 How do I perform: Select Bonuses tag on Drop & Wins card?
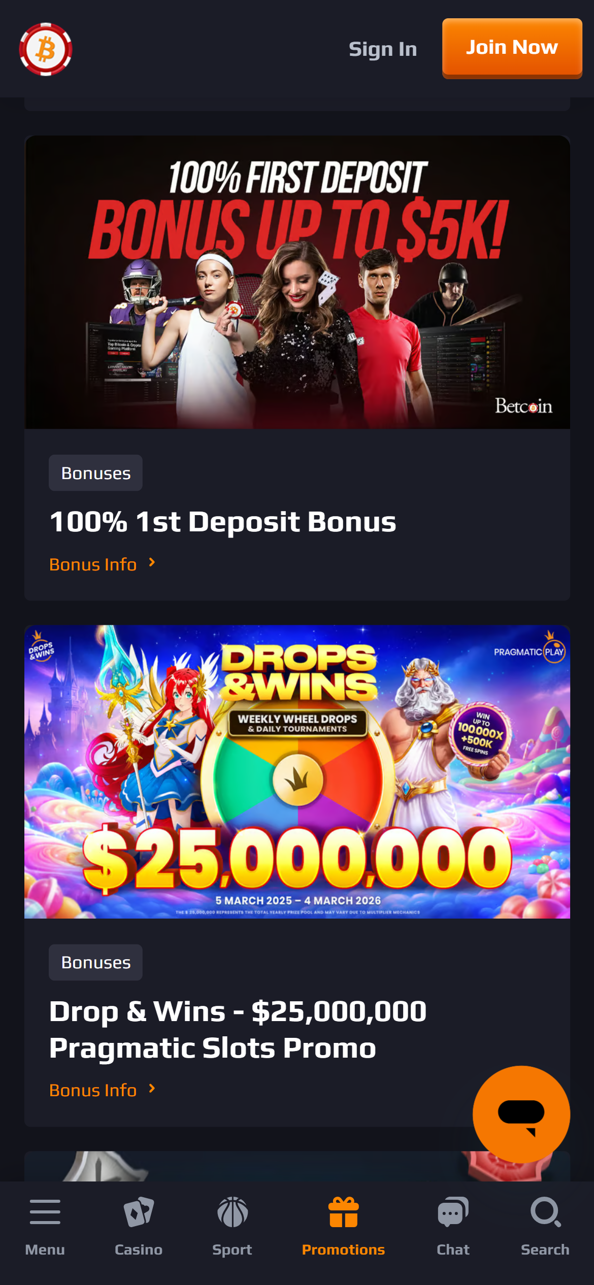95,962
